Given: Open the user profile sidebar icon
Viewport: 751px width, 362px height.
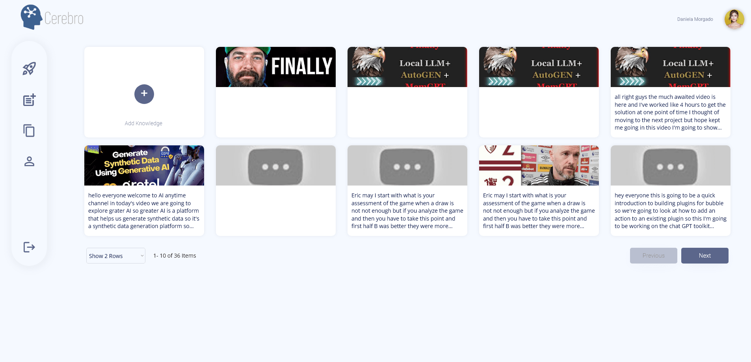Looking at the screenshot, I should pos(29,162).
